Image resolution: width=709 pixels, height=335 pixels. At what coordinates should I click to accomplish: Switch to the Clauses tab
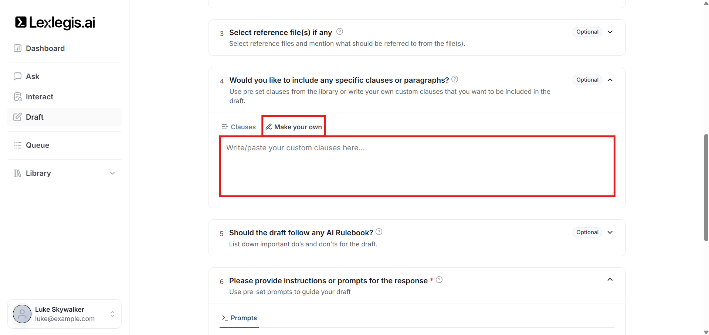239,127
